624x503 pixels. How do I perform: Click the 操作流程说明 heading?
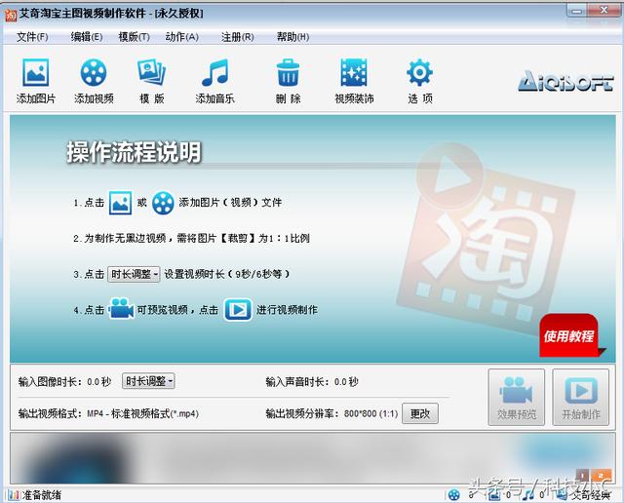[x=134, y=152]
